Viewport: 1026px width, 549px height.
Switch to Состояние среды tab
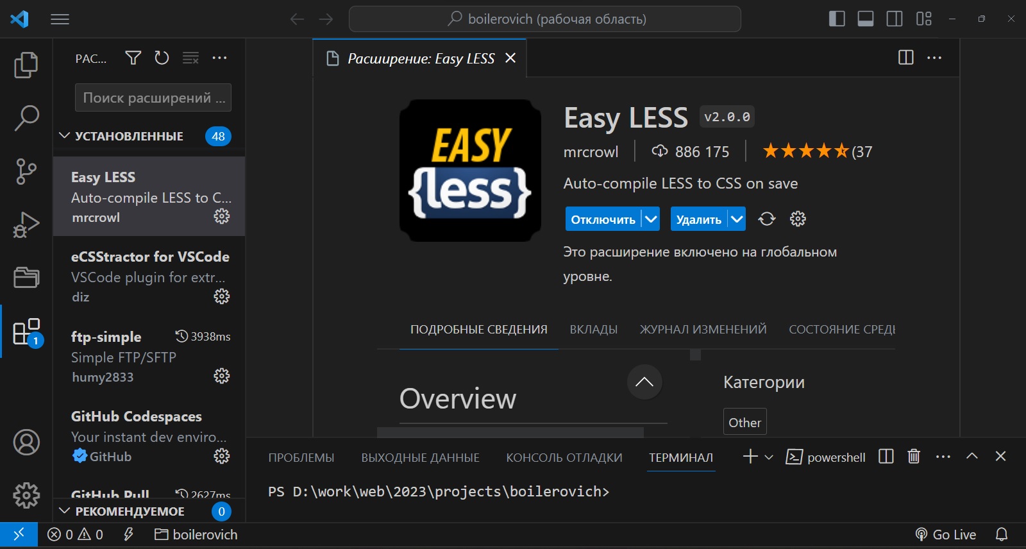(842, 330)
